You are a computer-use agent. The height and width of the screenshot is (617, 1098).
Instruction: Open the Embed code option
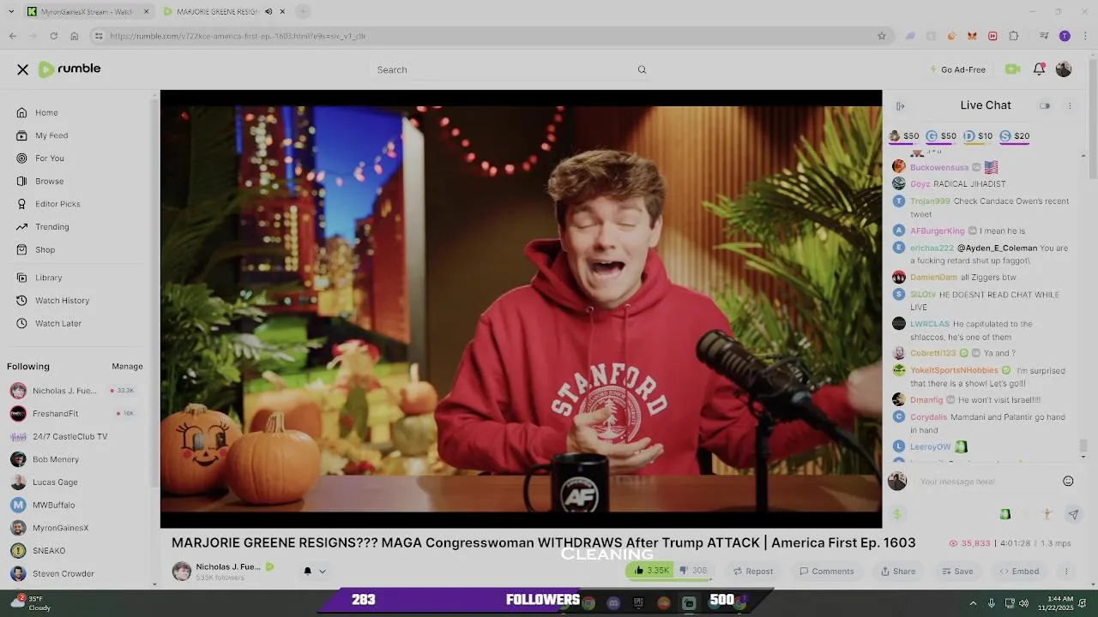(x=1019, y=571)
